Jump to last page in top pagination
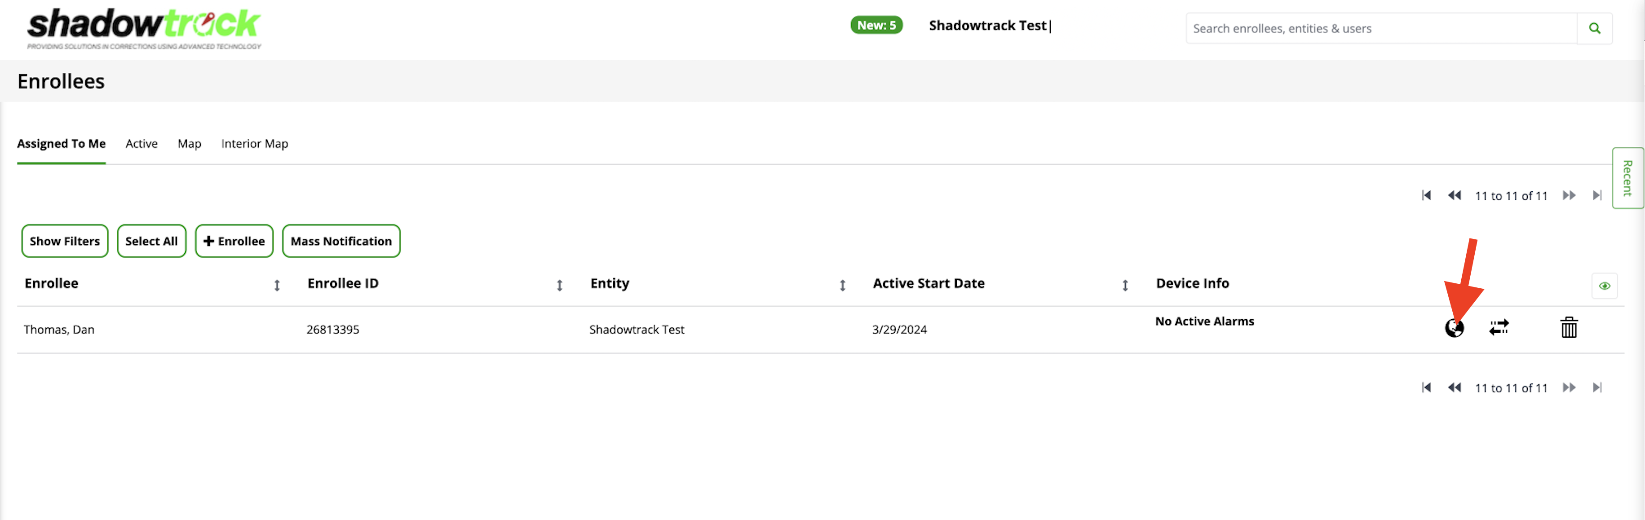The width and height of the screenshot is (1645, 520). 1596,195
